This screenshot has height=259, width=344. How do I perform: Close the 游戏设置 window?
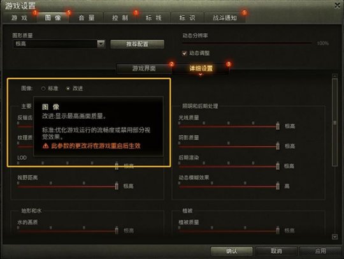pyautogui.click(x=337, y=5)
